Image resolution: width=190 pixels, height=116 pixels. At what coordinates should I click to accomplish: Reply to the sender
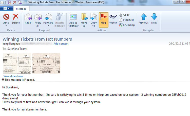pos(28,19)
